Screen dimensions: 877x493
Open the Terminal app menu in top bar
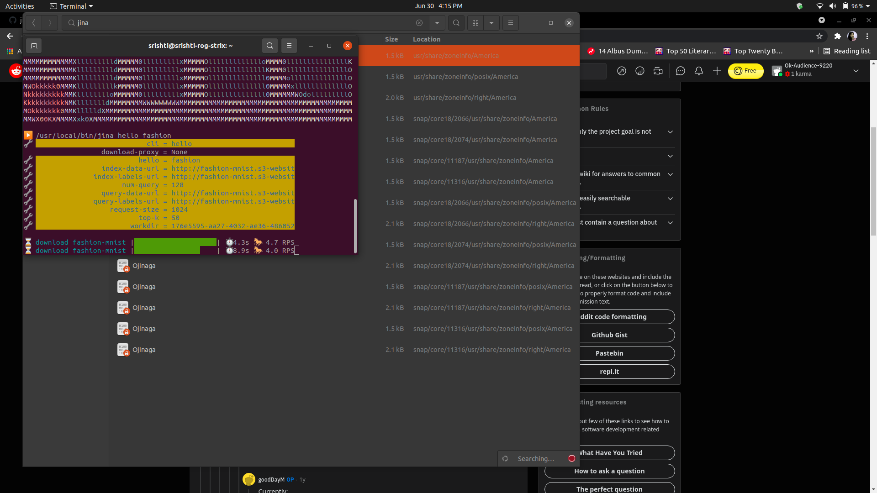click(x=71, y=6)
